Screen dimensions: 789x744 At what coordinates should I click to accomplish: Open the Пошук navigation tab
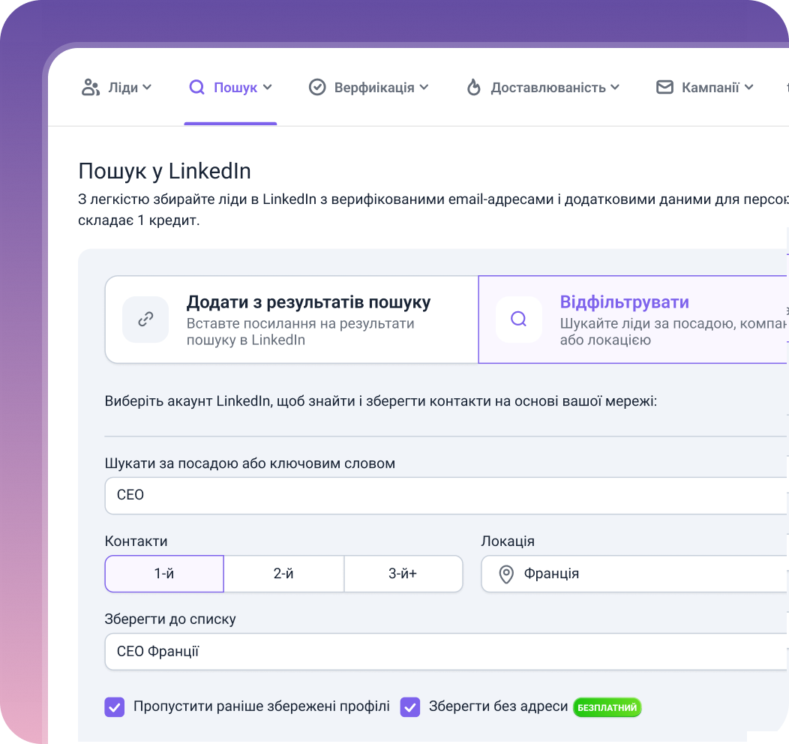[x=230, y=88]
